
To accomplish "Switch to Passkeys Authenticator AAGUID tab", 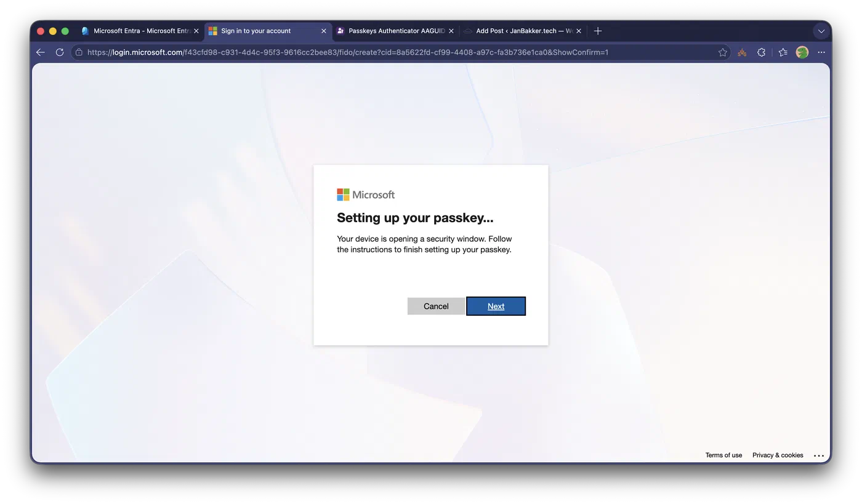I will tap(395, 31).
